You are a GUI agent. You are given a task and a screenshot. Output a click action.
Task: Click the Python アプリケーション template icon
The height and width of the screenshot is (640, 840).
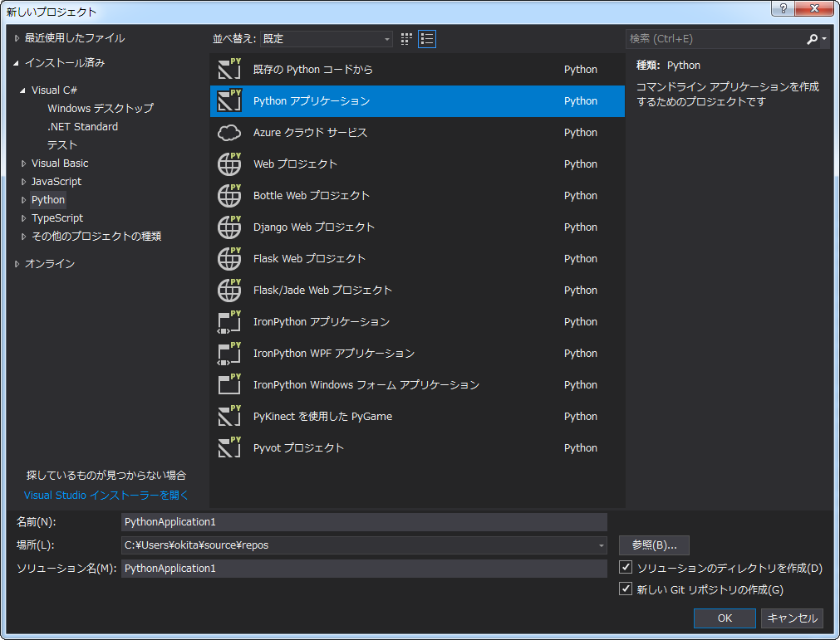[229, 101]
